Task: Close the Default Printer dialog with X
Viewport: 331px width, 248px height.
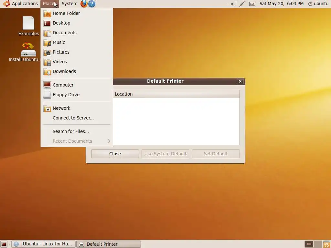Action: (240, 81)
